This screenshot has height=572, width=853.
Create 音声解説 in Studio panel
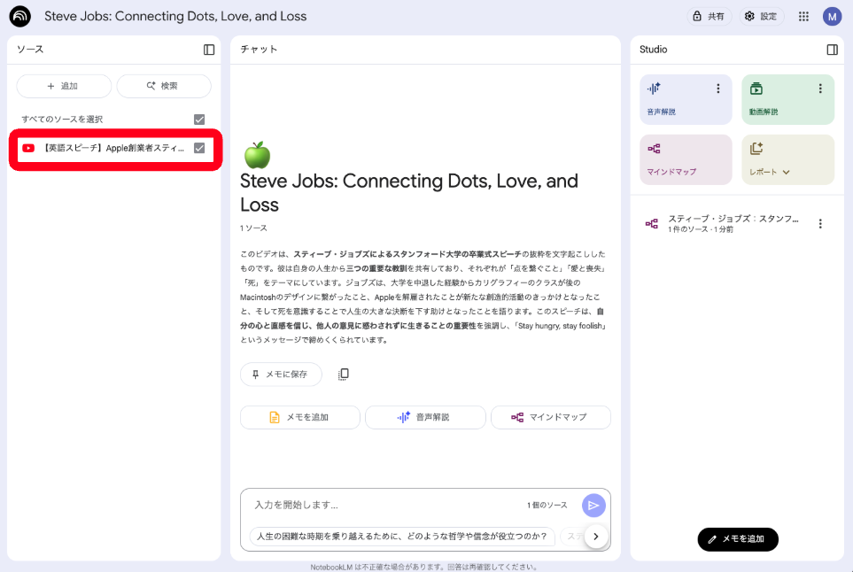pyautogui.click(x=686, y=99)
